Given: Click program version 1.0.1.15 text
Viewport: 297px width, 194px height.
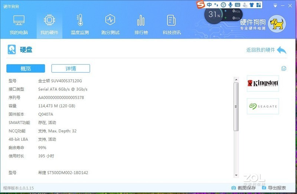Looking at the screenshot, I should pyautogui.click(x=19, y=188).
